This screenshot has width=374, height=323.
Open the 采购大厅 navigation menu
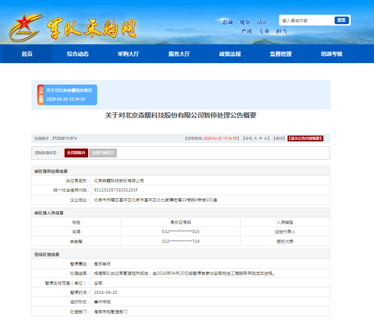129,54
